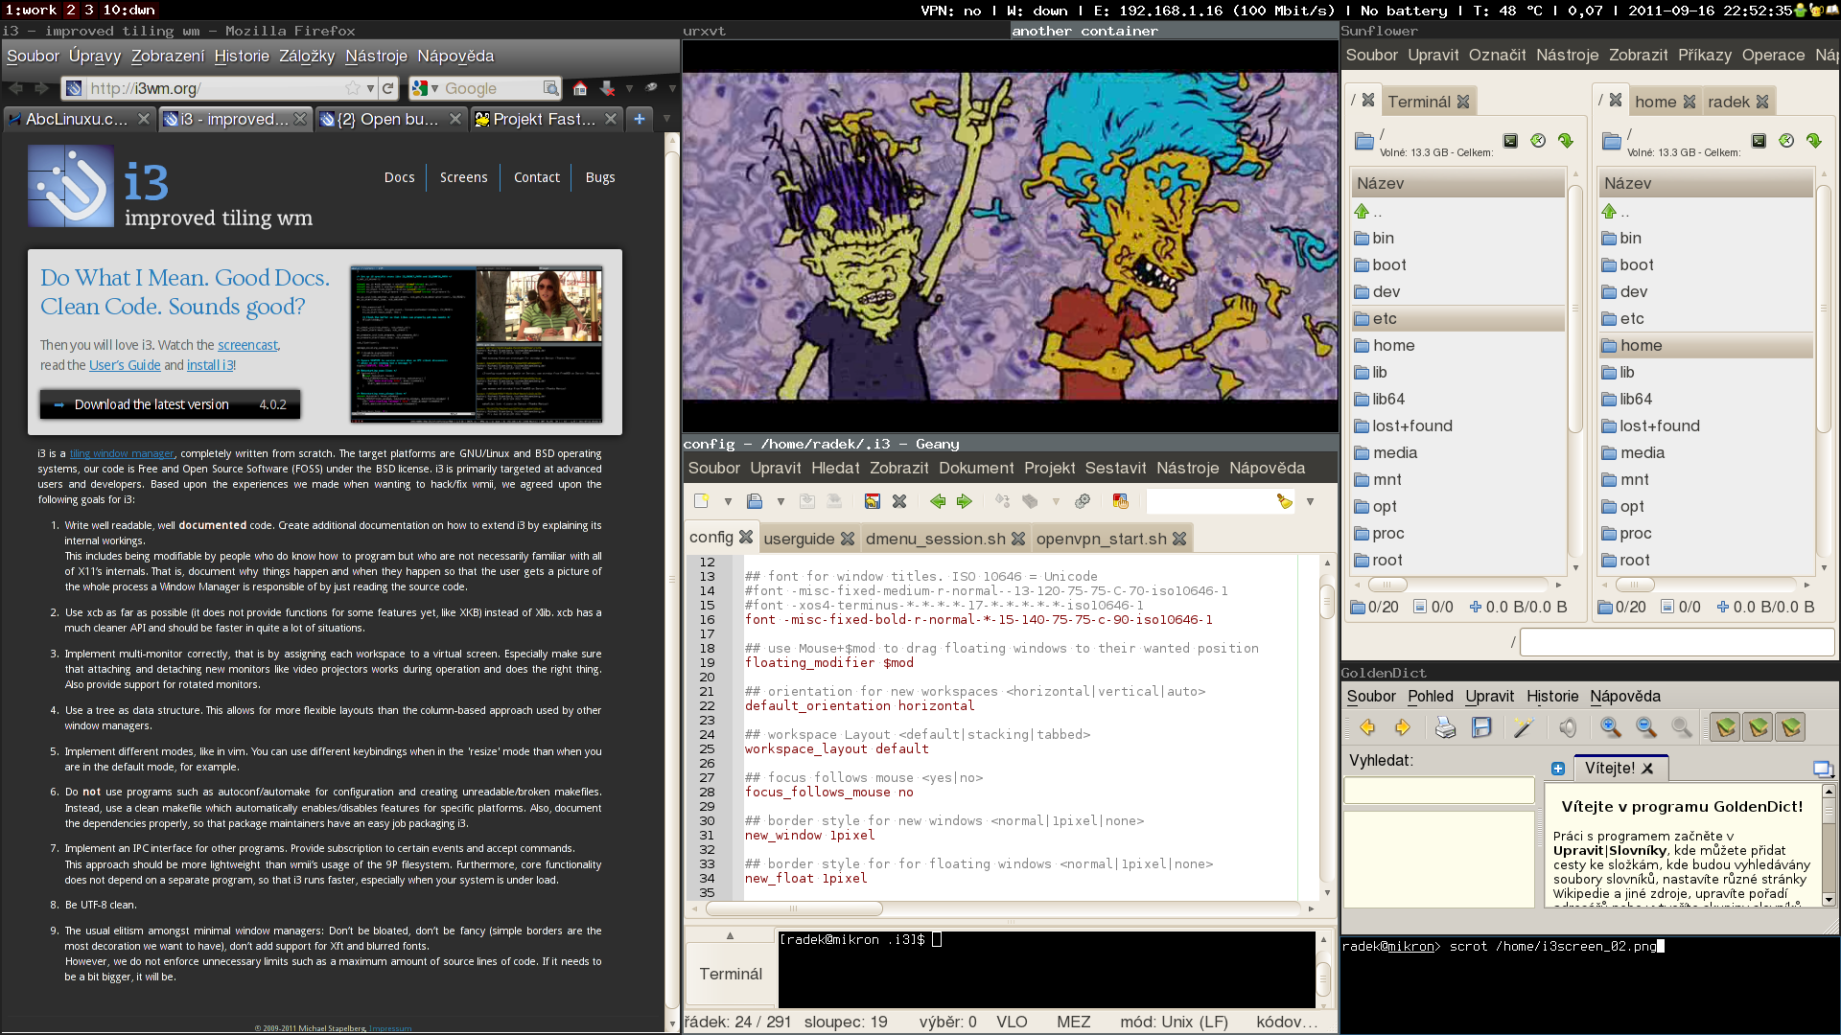Toggle second dictionary book icon in GoldenDict
The height and width of the screenshot is (1035, 1841).
coord(1758,728)
